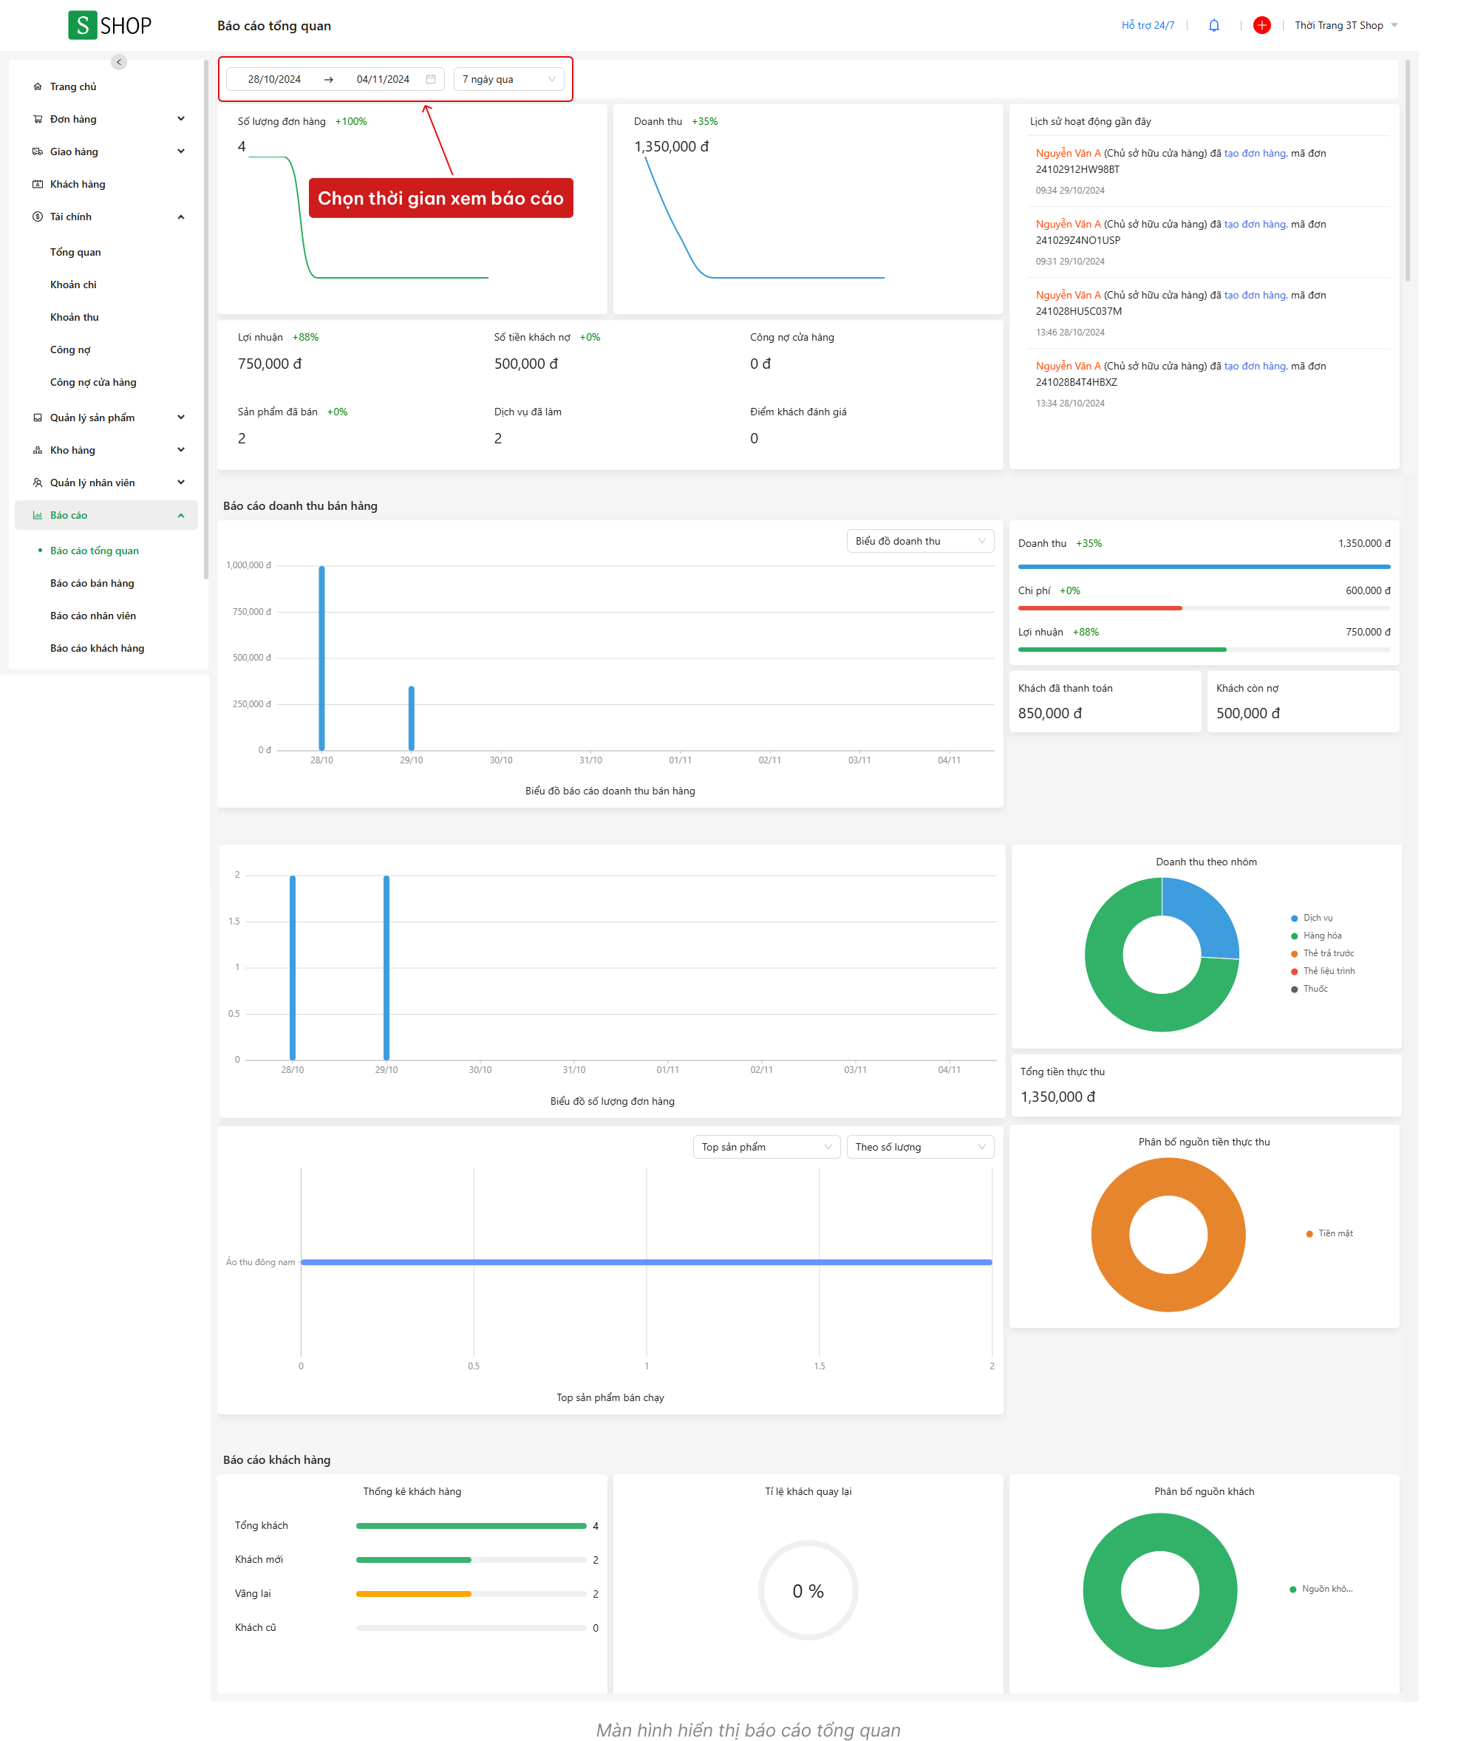Open Báo cáo nhân viên
This screenshot has height=1741, width=1458.
(x=93, y=616)
